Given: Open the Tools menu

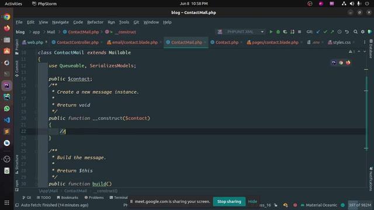Looking at the screenshot, I should click(124, 22).
